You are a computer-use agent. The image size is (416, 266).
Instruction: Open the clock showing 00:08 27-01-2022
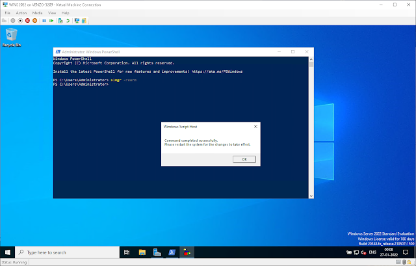click(x=389, y=252)
